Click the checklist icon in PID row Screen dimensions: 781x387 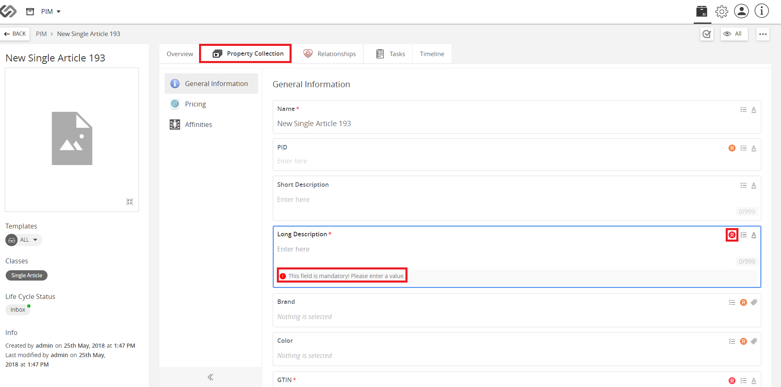click(744, 148)
